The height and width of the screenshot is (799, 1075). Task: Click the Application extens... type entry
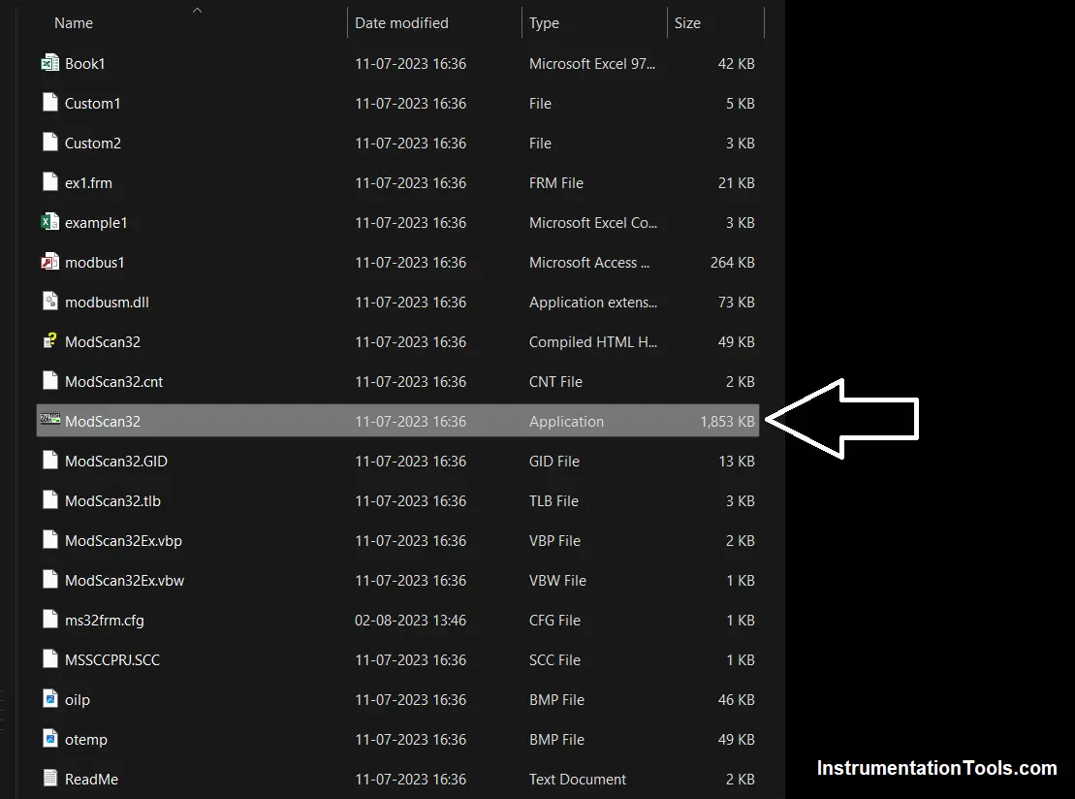coord(593,303)
